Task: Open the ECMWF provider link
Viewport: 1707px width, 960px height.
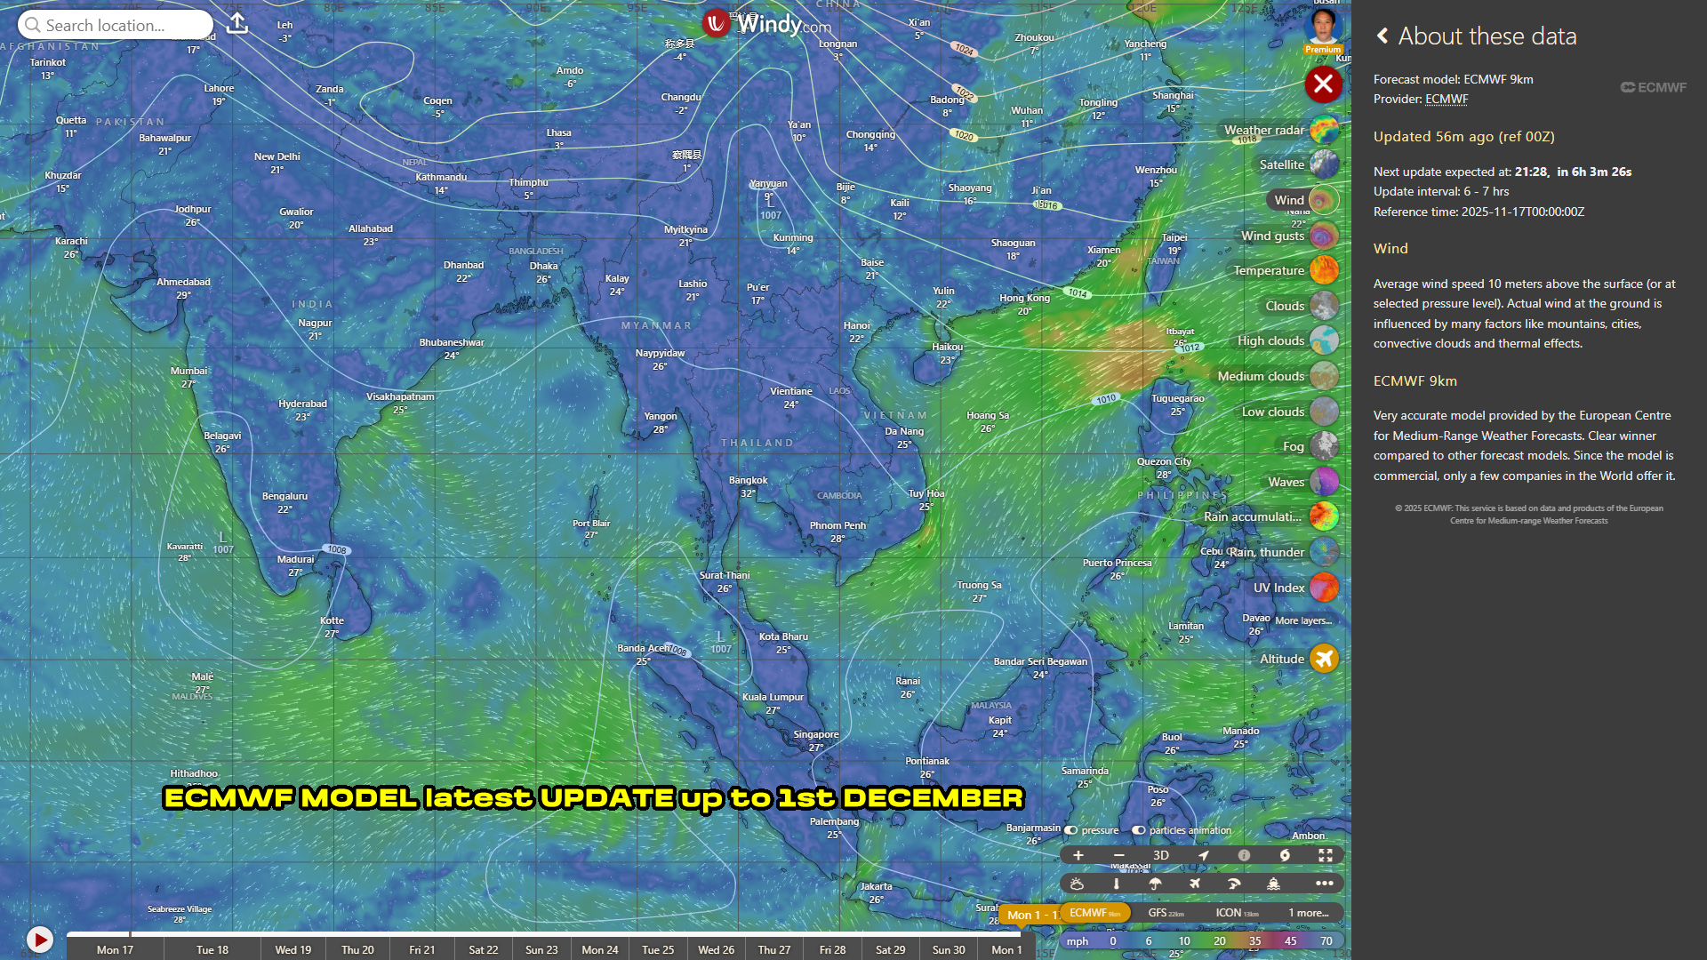Action: coord(1446,99)
